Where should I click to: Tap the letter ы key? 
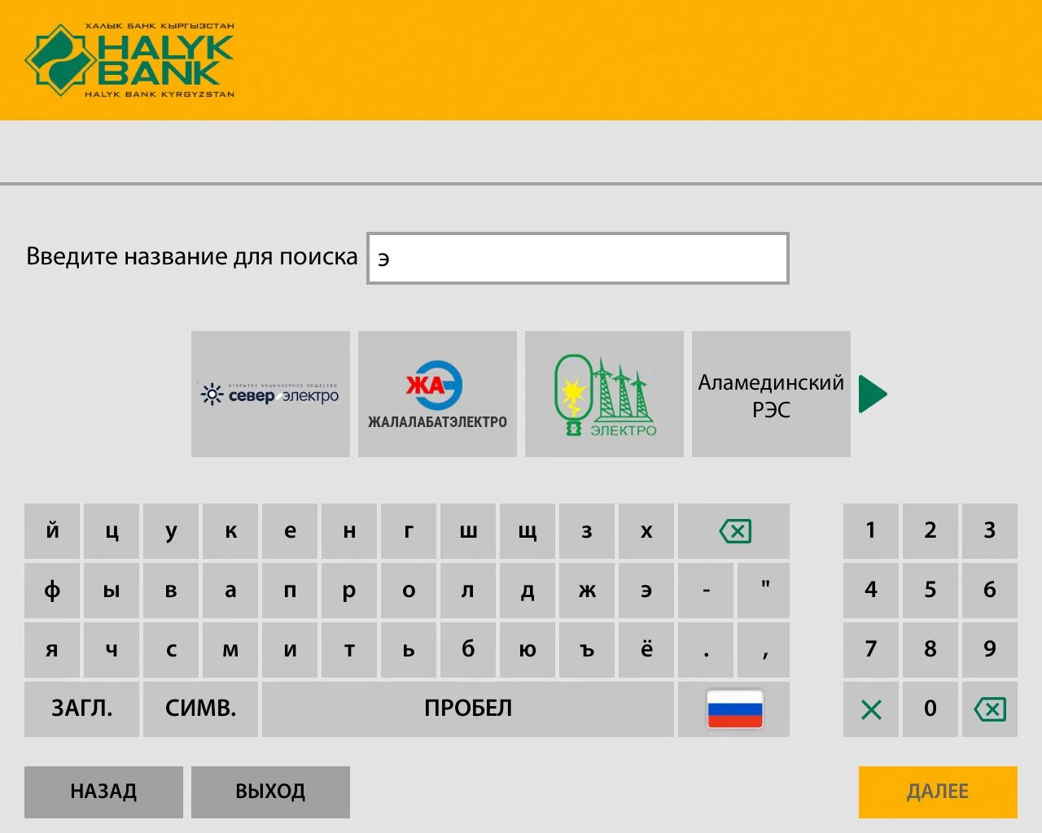(112, 591)
